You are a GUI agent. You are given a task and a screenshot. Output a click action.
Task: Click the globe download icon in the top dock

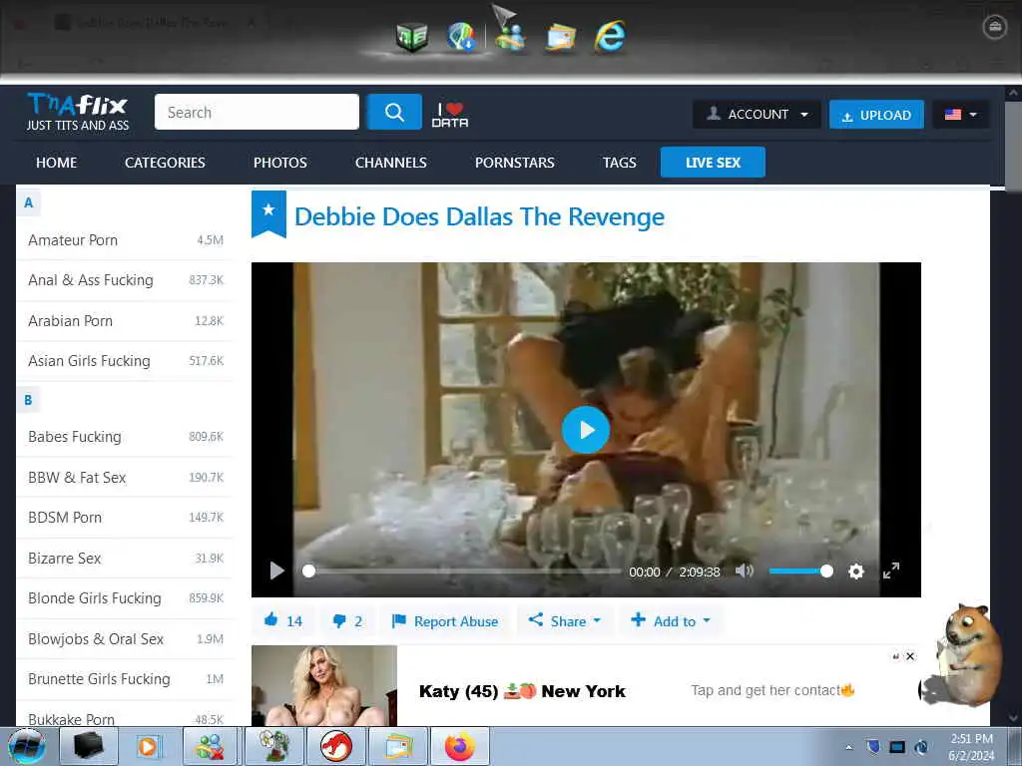click(461, 36)
